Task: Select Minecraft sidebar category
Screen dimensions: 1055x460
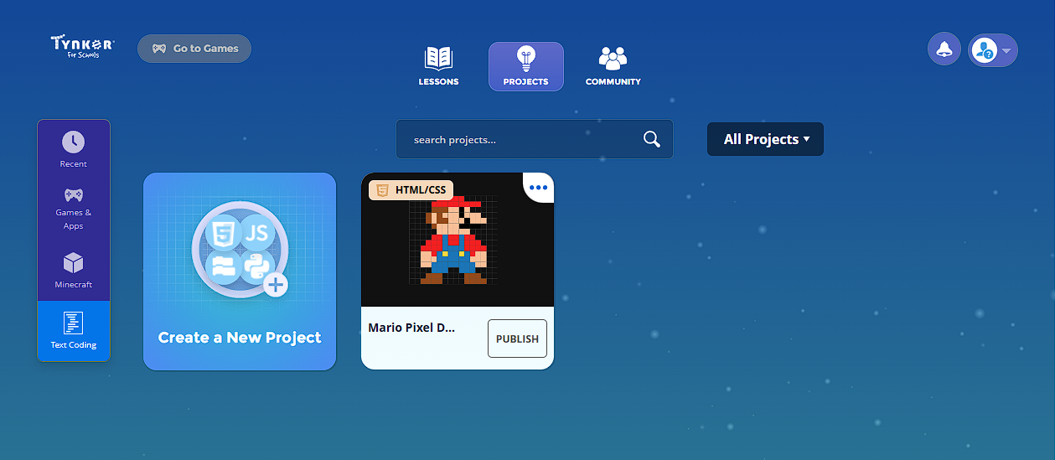Action: click(74, 270)
